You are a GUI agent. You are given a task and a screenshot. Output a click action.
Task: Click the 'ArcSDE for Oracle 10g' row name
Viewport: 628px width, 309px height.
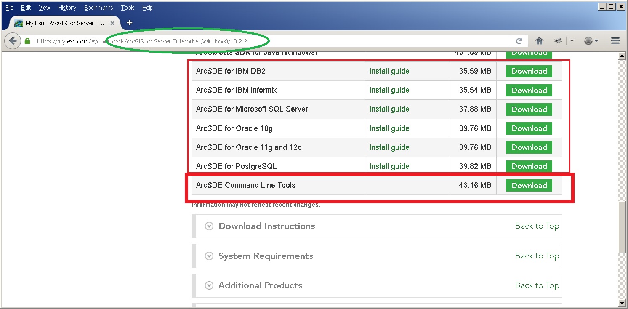[x=234, y=128]
